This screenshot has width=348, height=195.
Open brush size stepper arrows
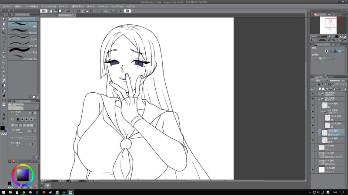32,113
